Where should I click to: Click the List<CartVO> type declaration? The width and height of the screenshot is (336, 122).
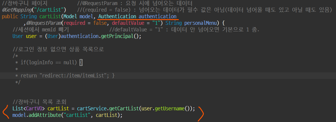(29, 109)
